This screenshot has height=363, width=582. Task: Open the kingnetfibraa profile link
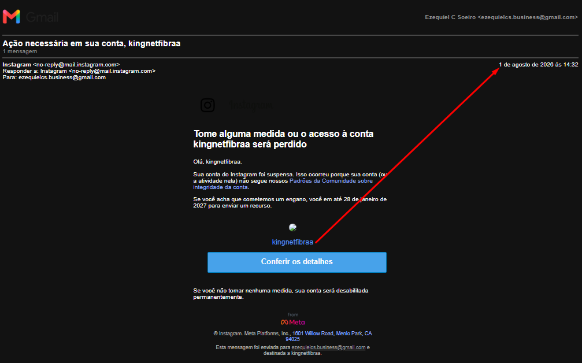292,242
